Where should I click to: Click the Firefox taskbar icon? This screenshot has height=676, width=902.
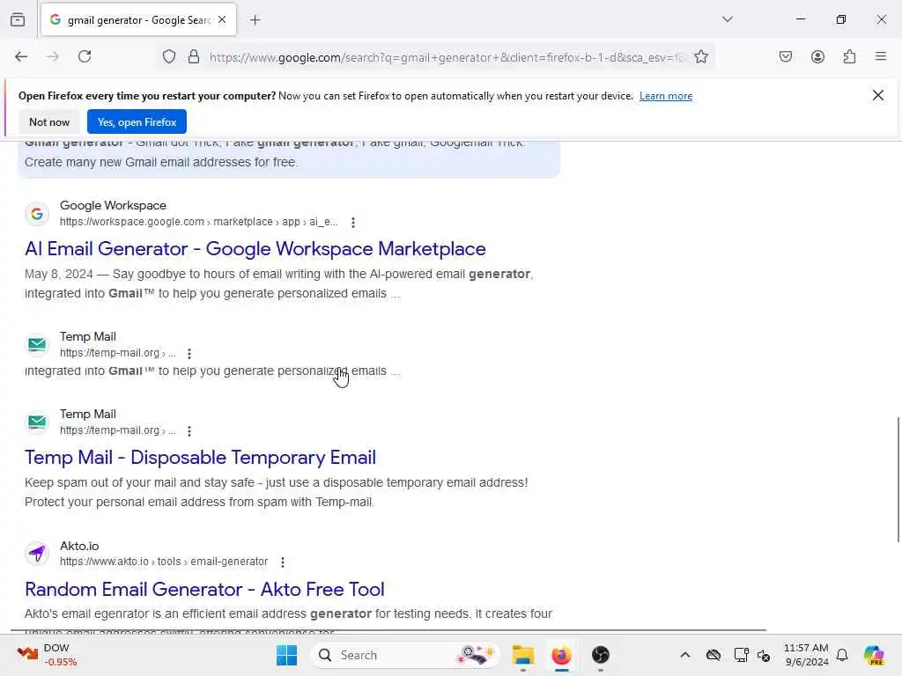click(561, 655)
